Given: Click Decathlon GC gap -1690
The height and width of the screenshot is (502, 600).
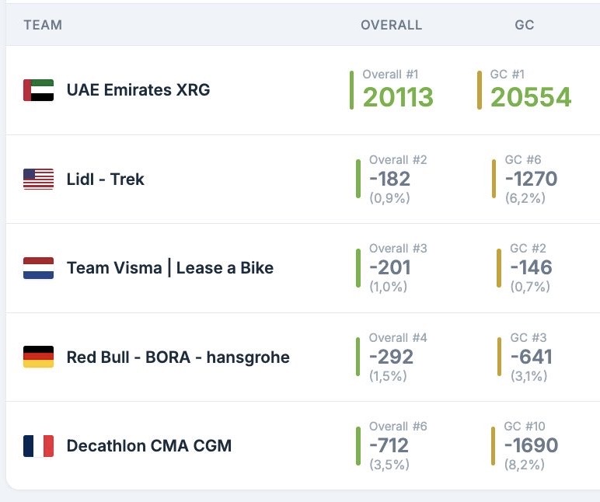Looking at the screenshot, I should pos(531,446).
